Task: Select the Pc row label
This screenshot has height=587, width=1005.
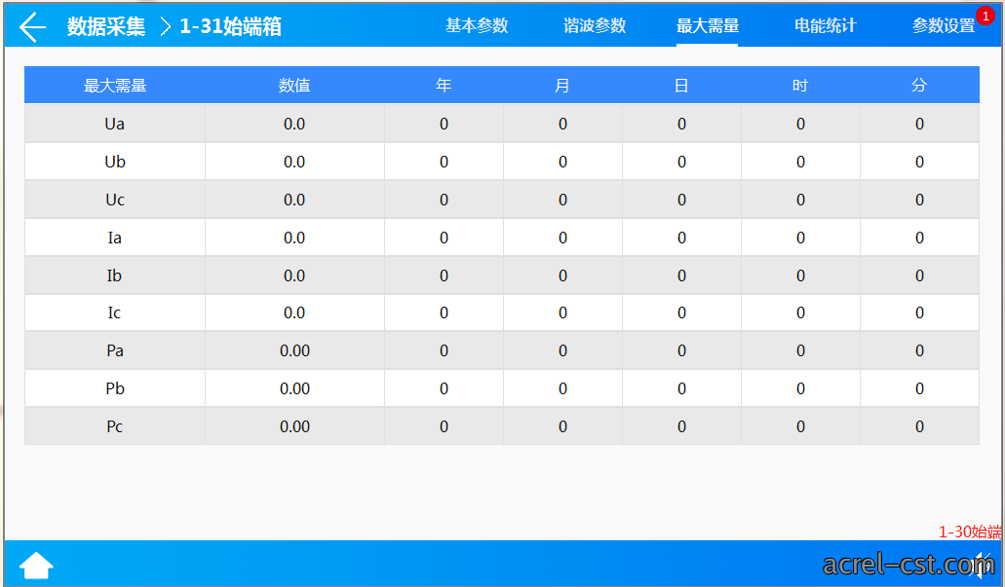Action: [x=115, y=426]
